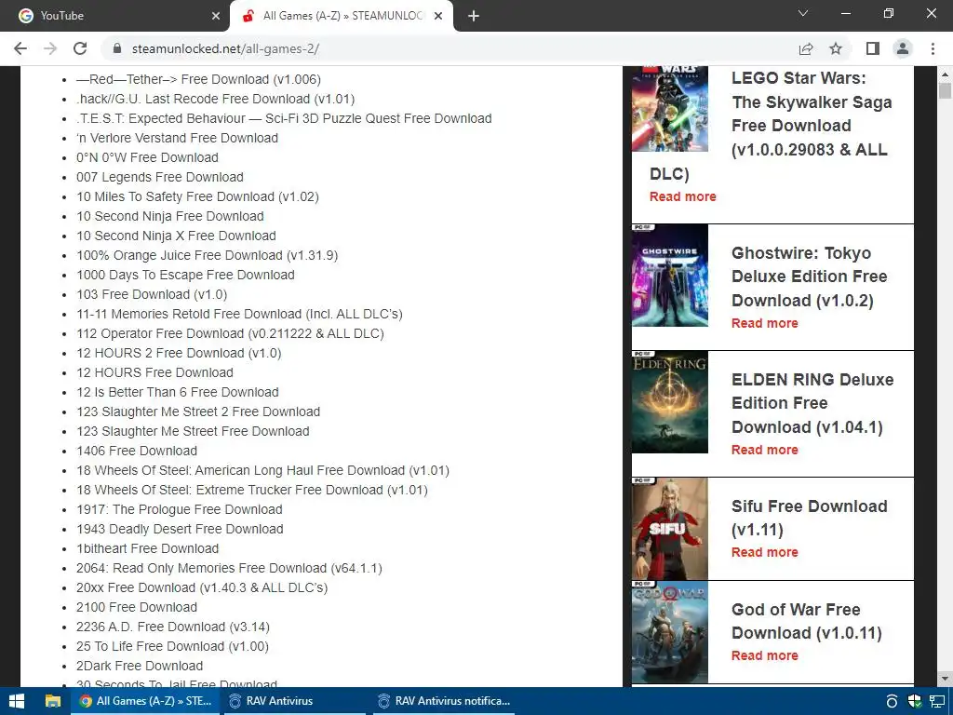This screenshot has width=953, height=715.
Task: Click Read more under LEGO Star Wars
Action: tap(682, 196)
